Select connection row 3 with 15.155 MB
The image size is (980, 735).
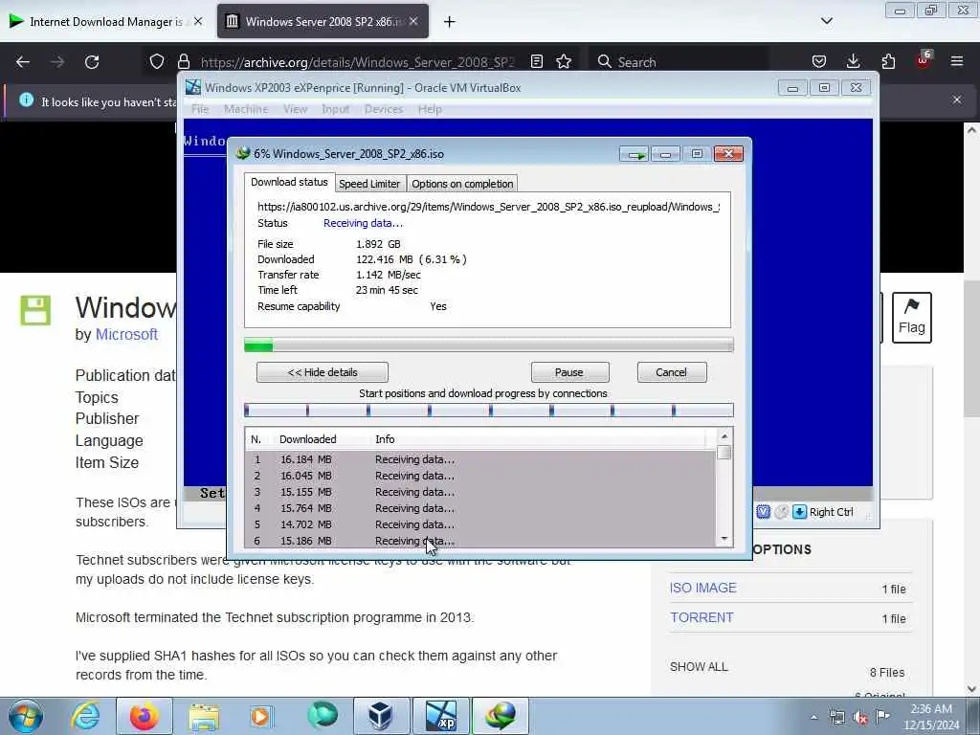tap(480, 492)
